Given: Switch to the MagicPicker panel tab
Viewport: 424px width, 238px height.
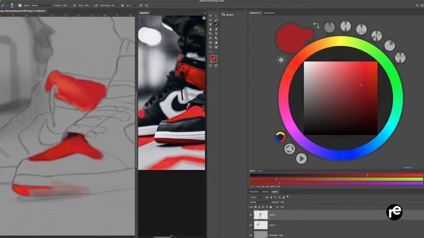Looking at the screenshot, I should pyautogui.click(x=270, y=13).
